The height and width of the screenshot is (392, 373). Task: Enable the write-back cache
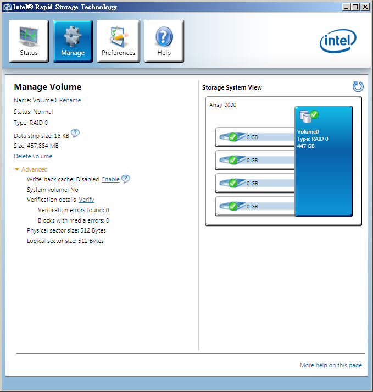coord(110,179)
